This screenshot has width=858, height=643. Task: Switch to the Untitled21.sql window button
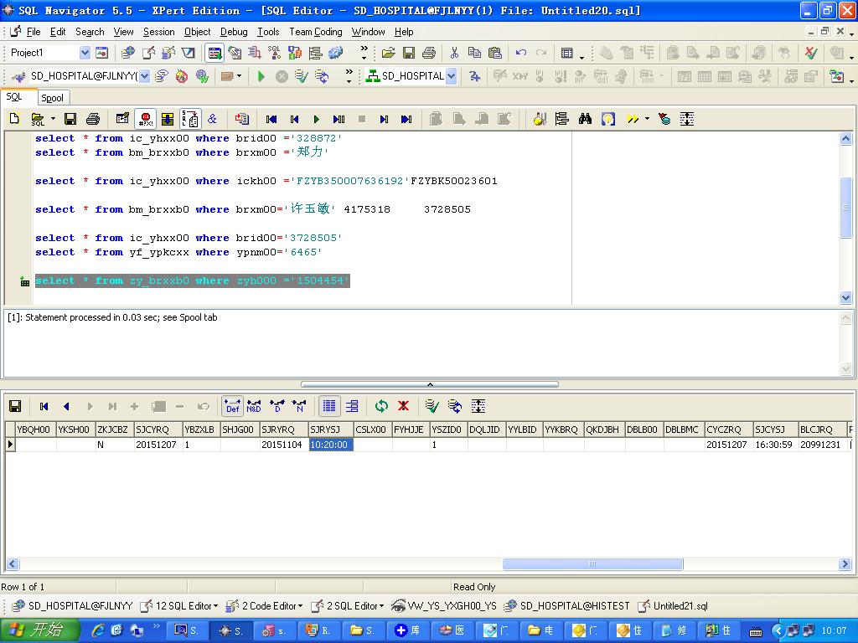674,606
